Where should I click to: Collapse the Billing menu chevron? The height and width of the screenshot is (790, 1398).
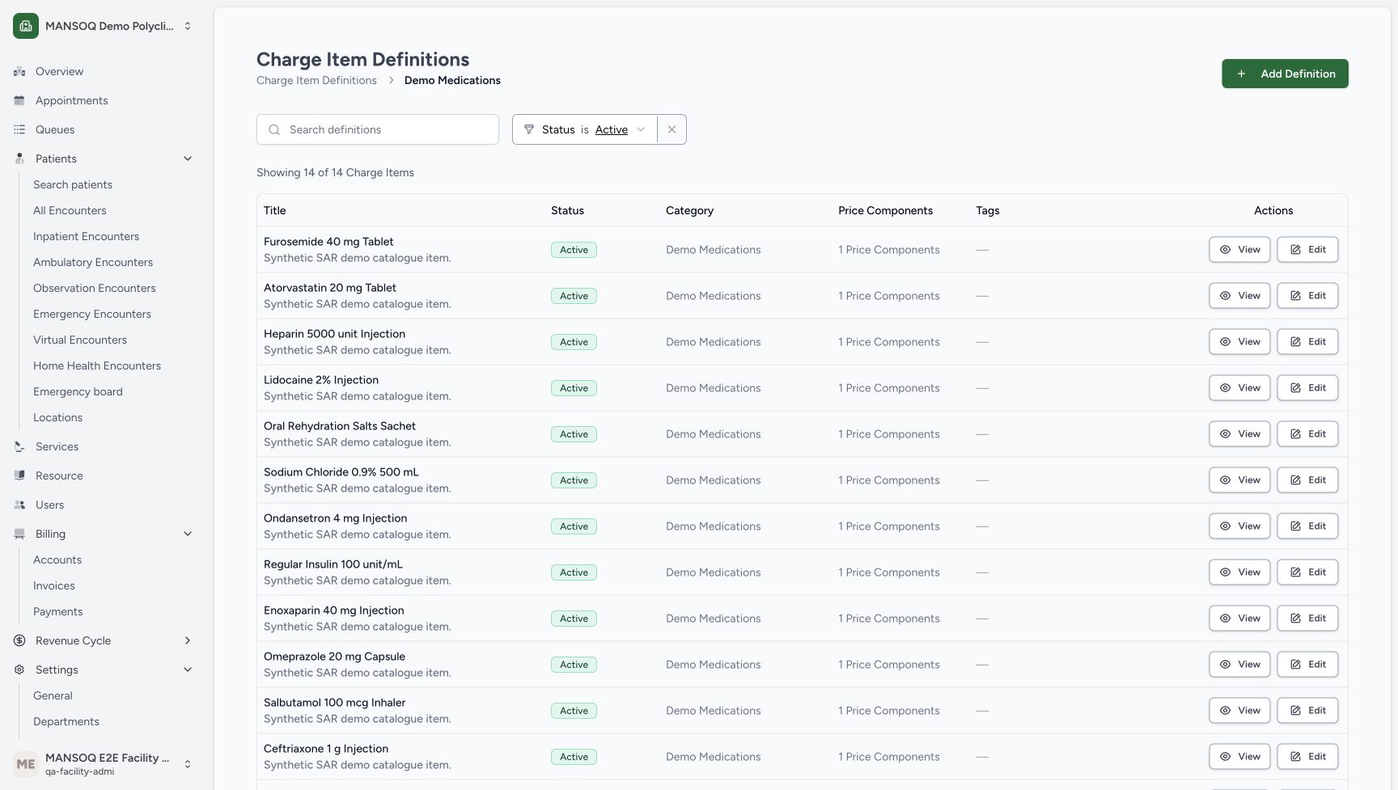[188, 534]
